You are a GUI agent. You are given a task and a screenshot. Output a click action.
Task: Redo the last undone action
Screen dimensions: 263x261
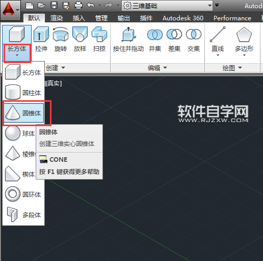click(x=109, y=5)
